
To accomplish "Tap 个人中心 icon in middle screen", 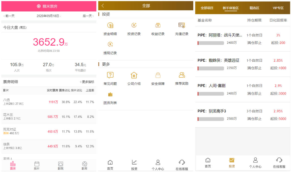I will (x=158, y=162).
